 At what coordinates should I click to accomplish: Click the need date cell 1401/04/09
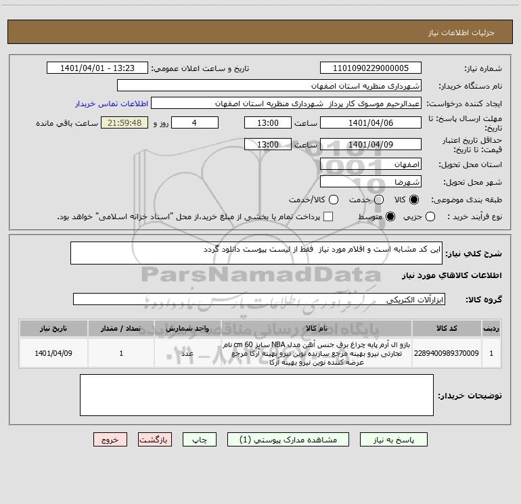coord(53,353)
